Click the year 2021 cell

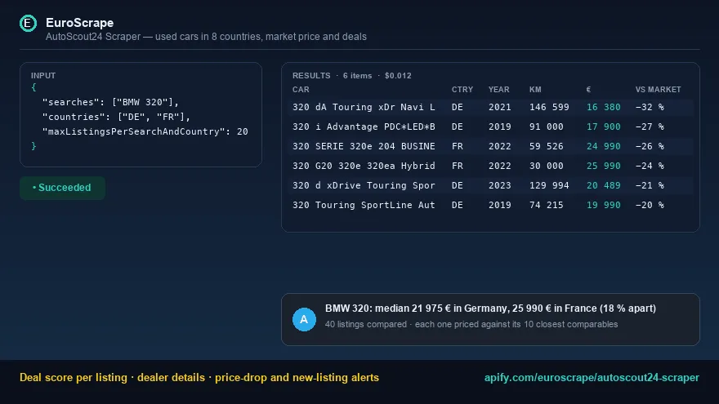pyautogui.click(x=500, y=107)
